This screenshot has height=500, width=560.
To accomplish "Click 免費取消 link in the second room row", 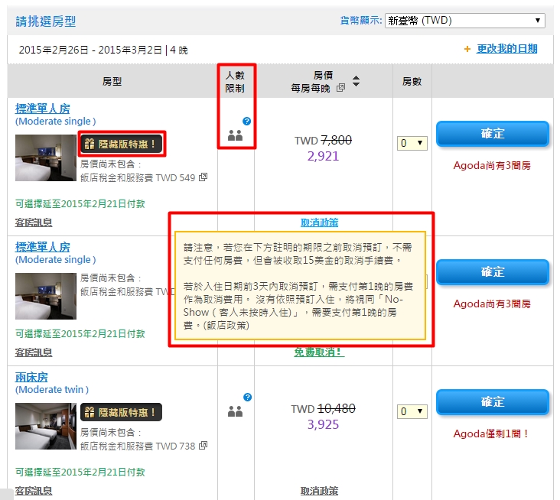I will click(x=319, y=352).
